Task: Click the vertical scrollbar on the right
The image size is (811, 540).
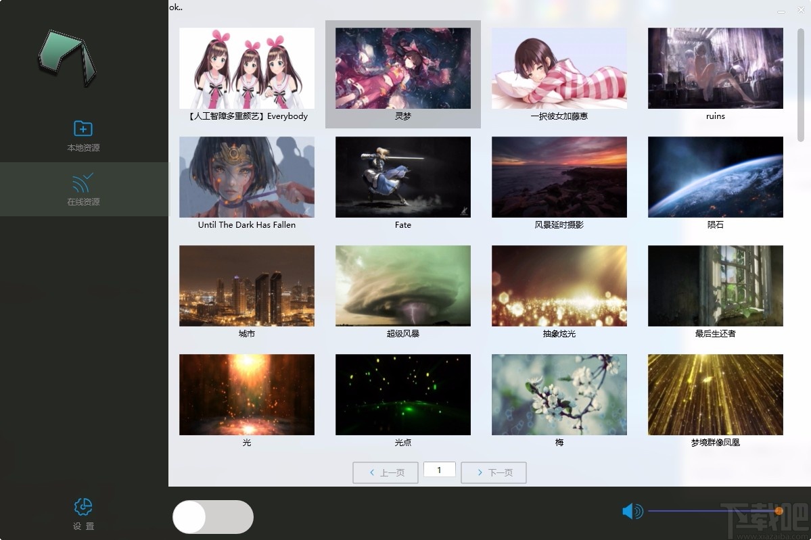Action: [801, 85]
